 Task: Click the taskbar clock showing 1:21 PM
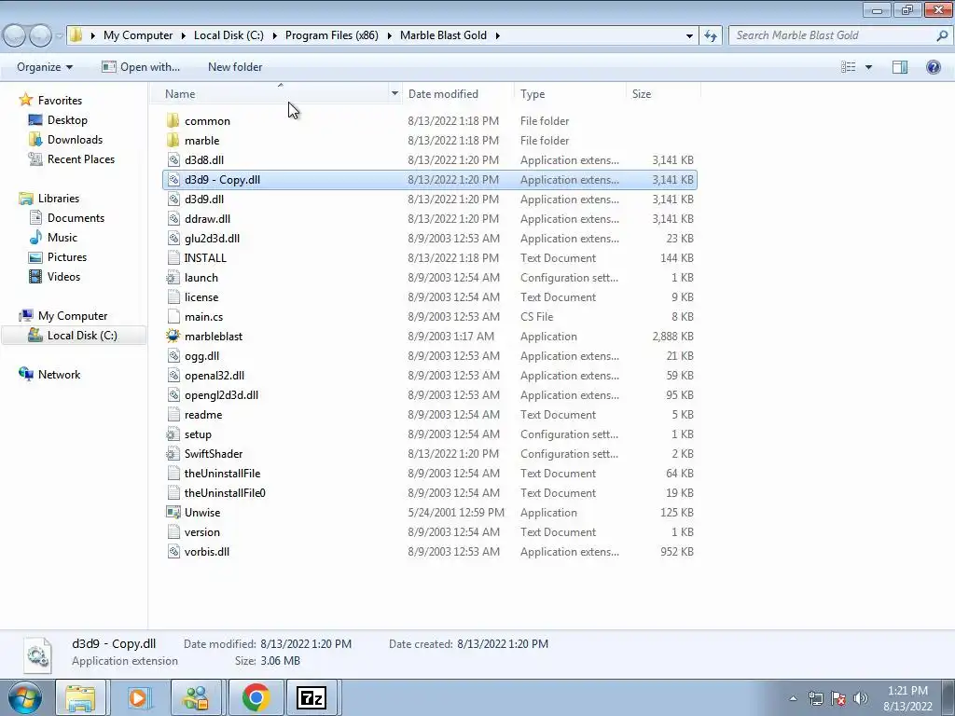(x=907, y=698)
